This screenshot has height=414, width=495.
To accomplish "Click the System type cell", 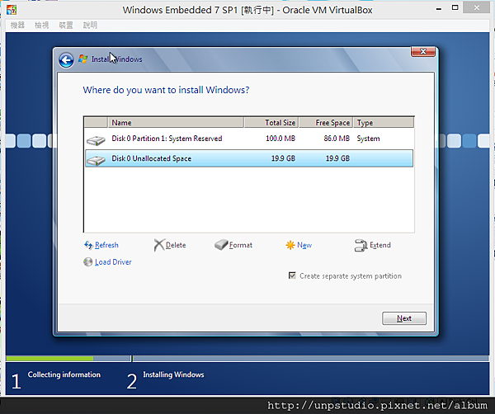I will 369,139.
